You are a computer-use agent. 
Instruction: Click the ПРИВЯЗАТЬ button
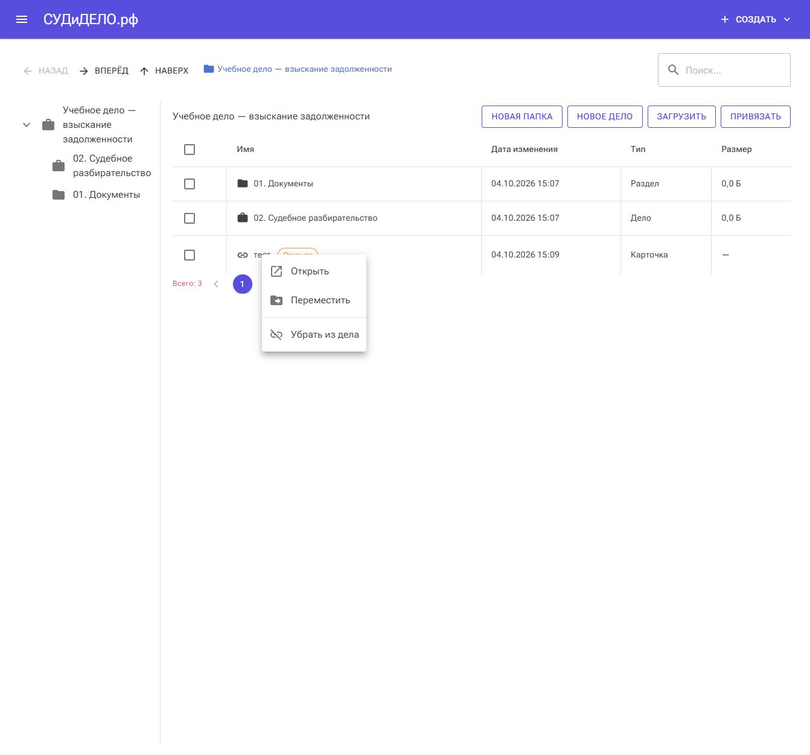click(756, 116)
